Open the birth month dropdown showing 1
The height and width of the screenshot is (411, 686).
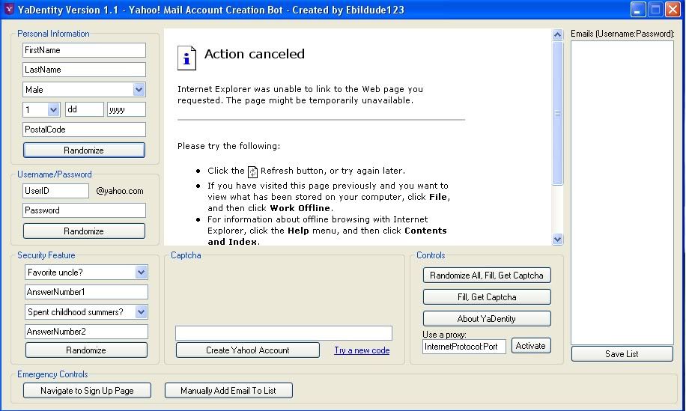coord(53,109)
